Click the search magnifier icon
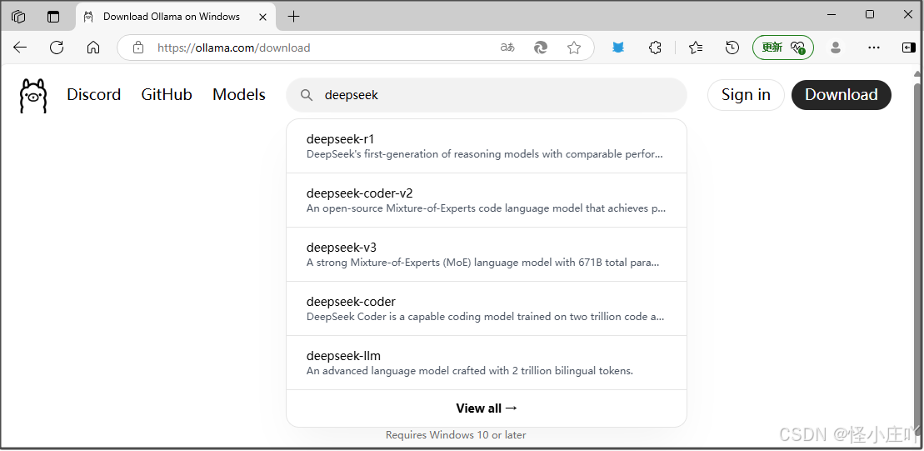924x451 pixels. (307, 95)
